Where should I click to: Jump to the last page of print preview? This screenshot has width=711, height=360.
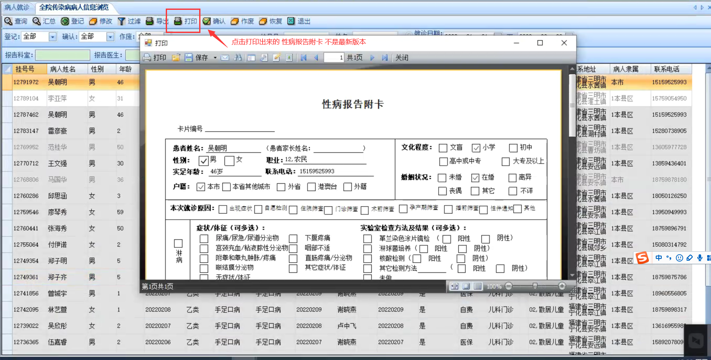click(385, 58)
